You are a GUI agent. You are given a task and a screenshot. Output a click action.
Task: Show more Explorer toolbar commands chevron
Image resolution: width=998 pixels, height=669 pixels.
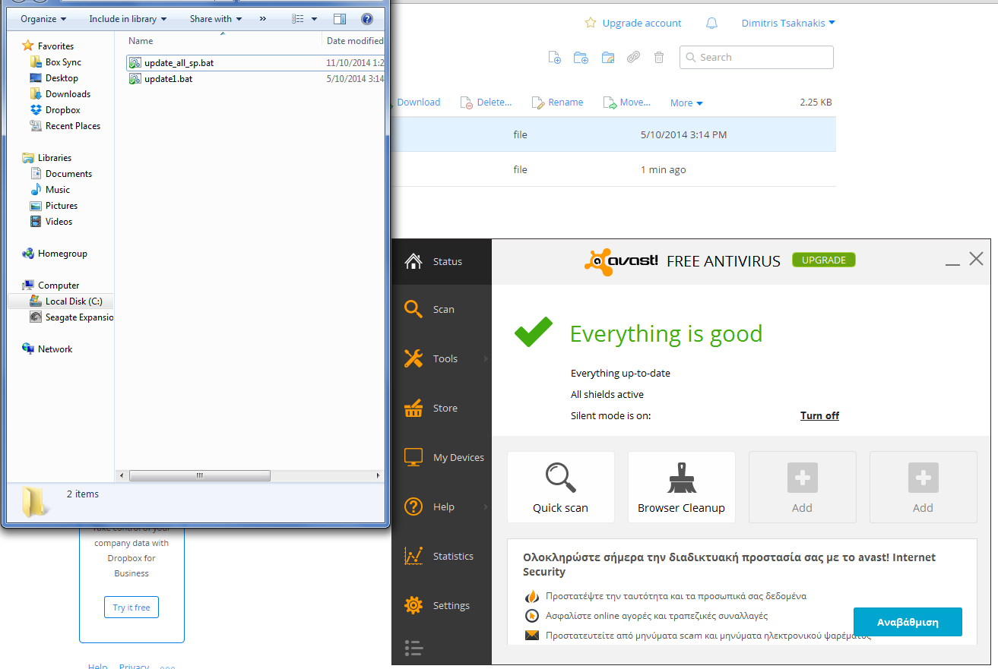tap(262, 18)
